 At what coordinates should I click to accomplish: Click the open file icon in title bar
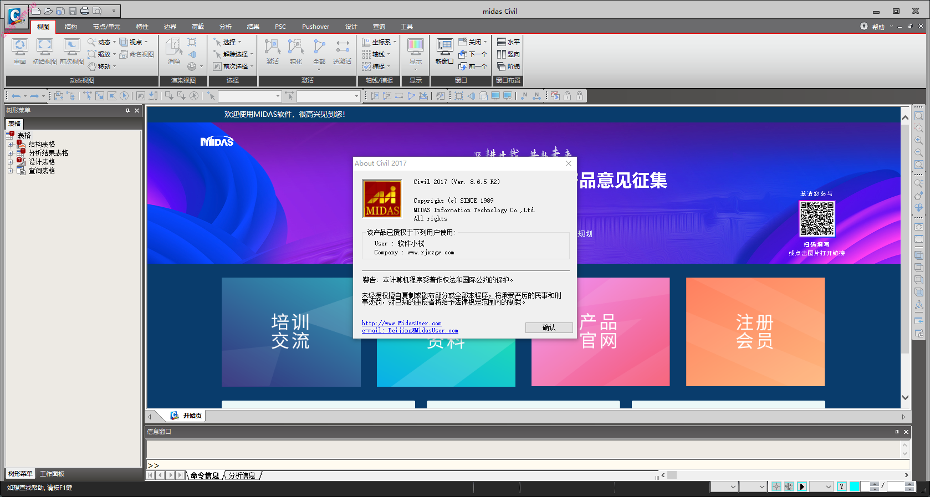[48, 11]
